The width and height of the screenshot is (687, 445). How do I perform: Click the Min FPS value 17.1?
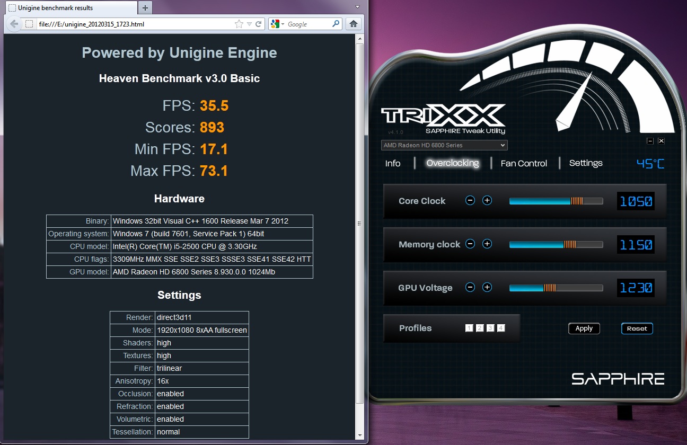pyautogui.click(x=214, y=149)
